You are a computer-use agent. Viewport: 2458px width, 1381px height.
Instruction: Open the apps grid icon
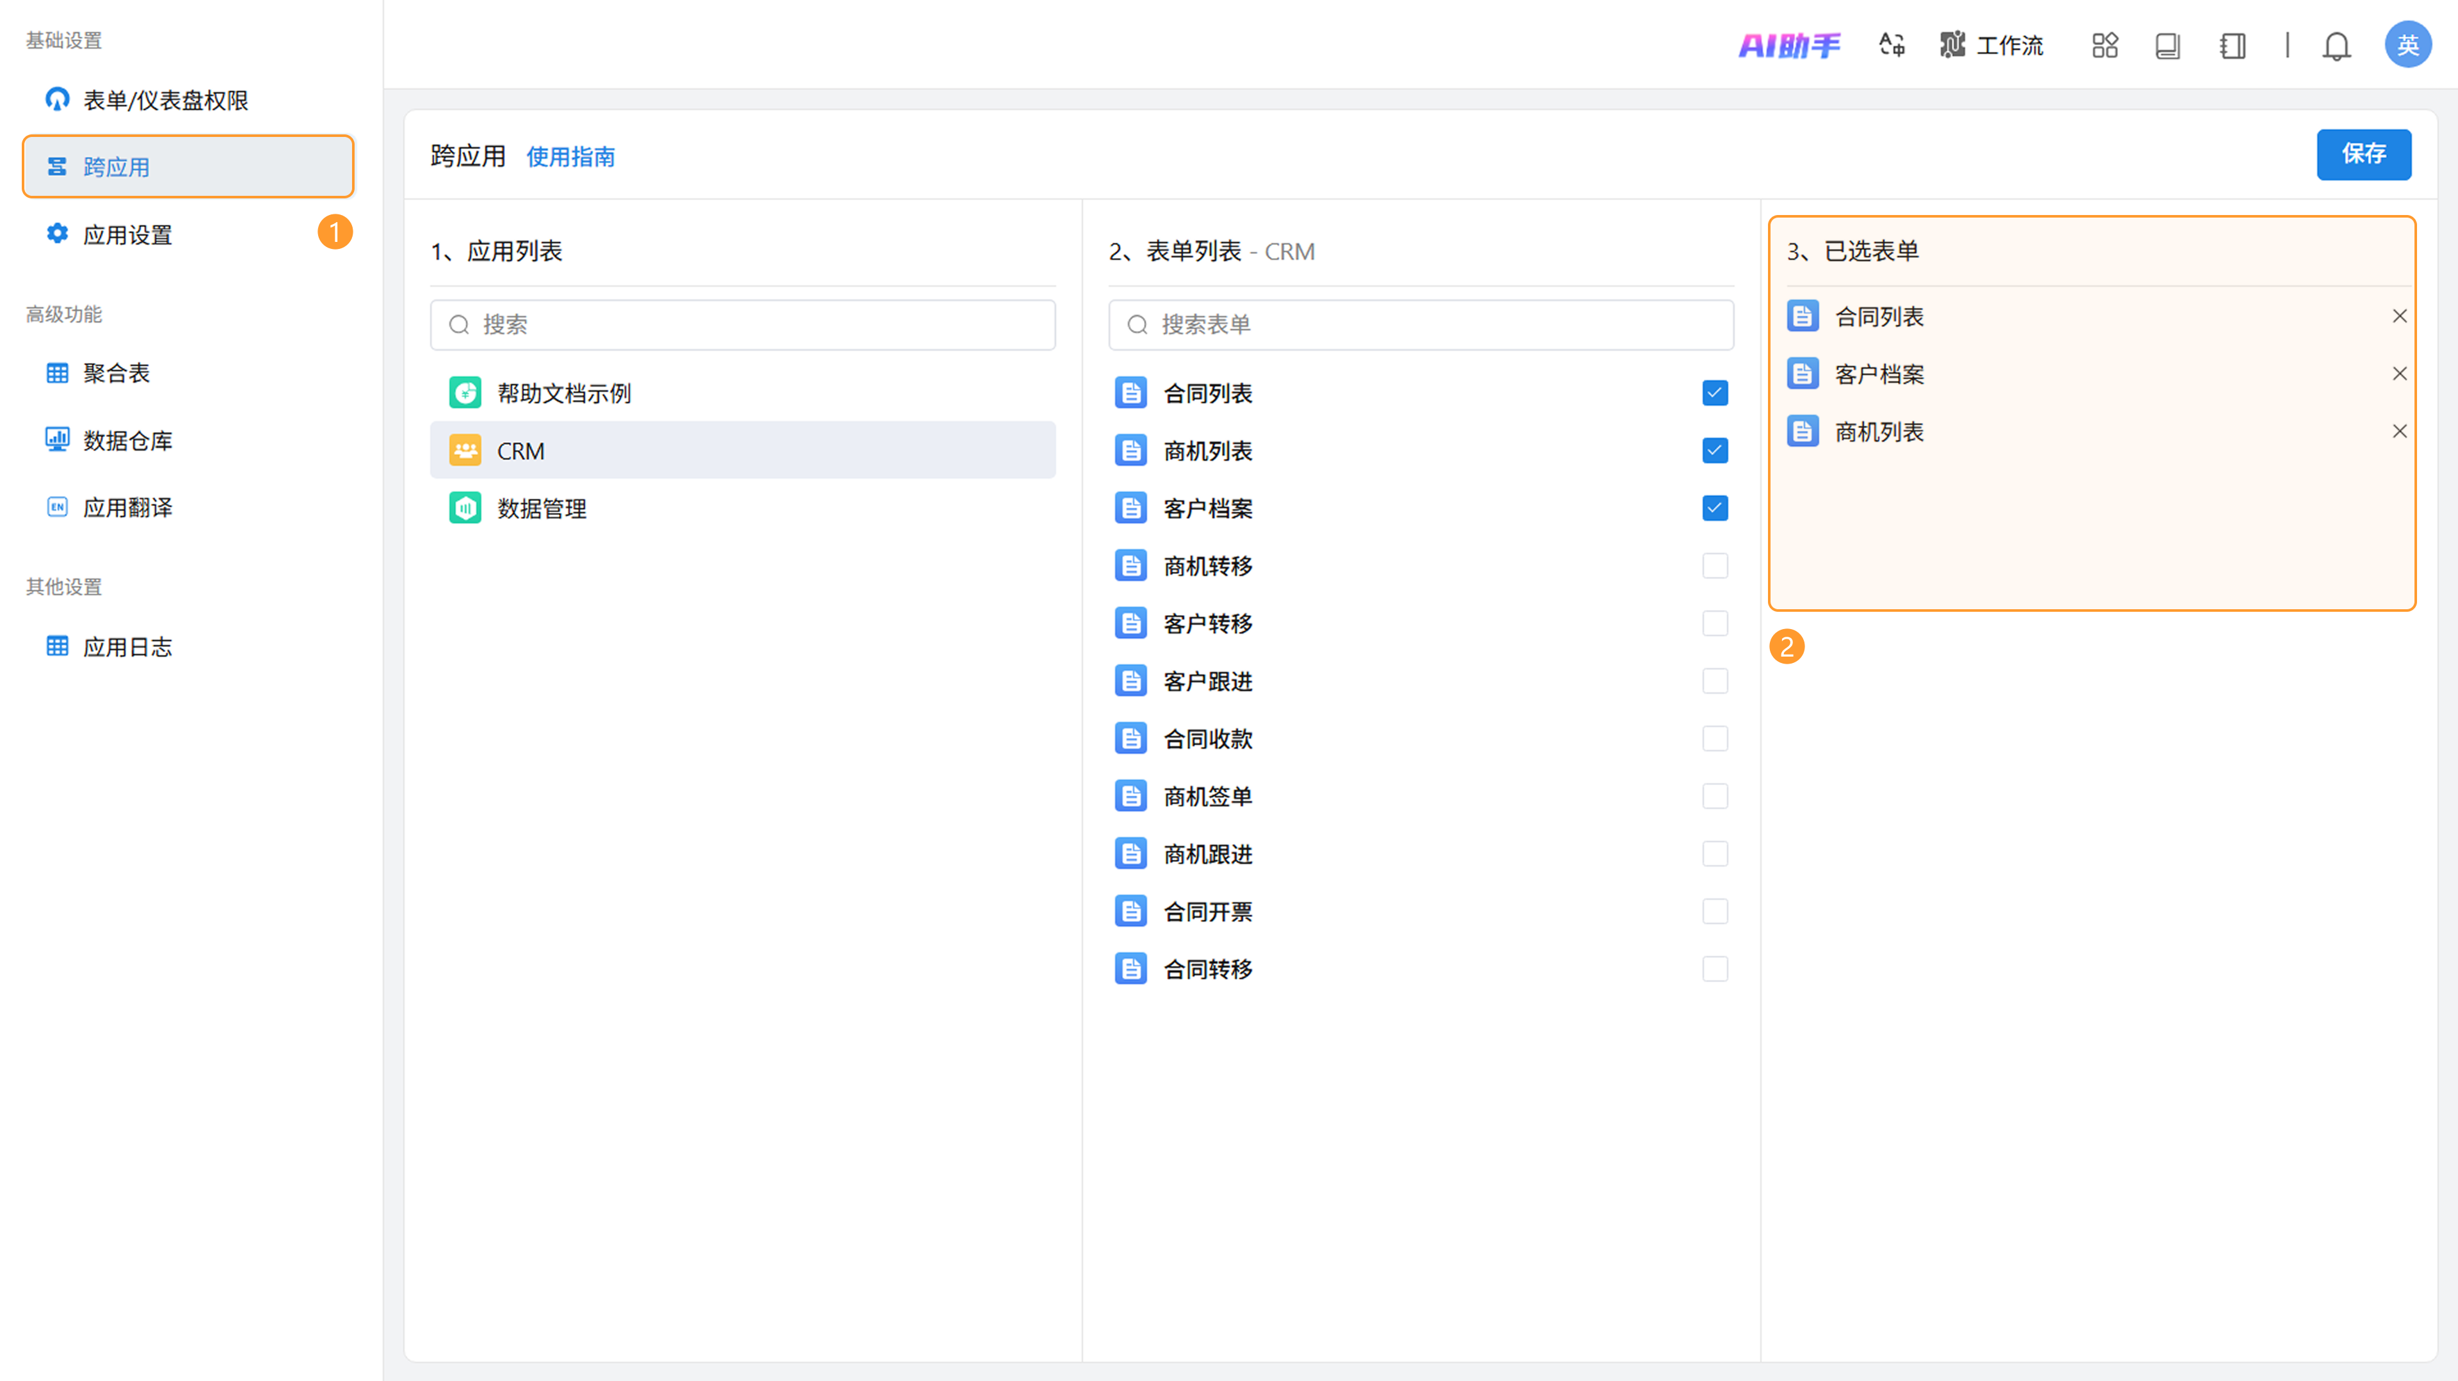tap(2105, 45)
